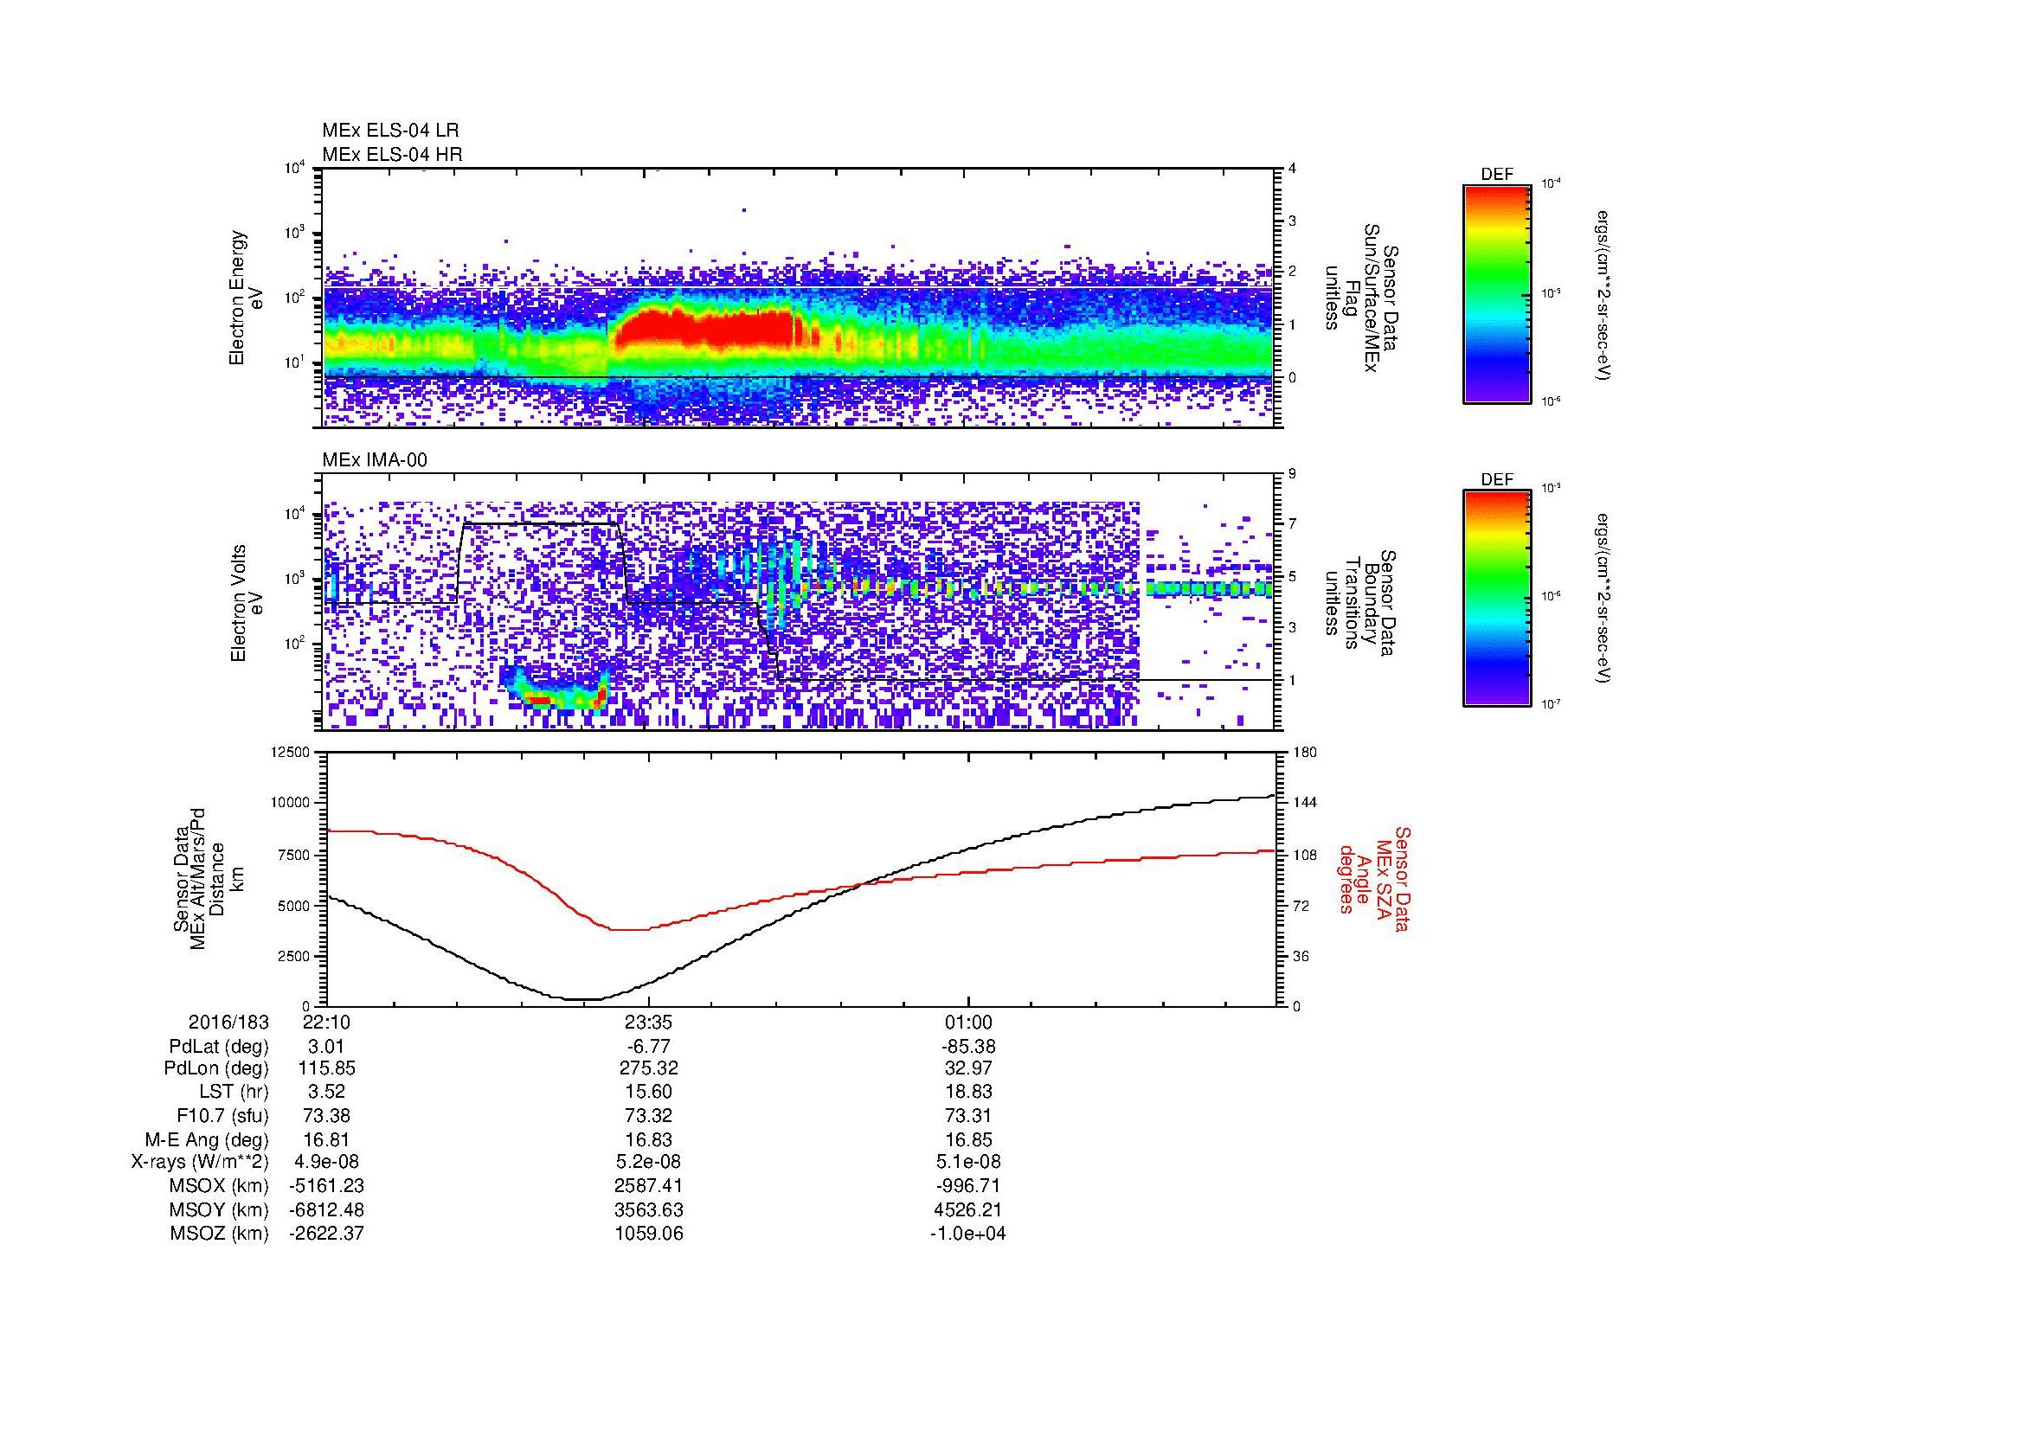Click the 'MEx ELS-04 HR' plot title

coord(391,154)
